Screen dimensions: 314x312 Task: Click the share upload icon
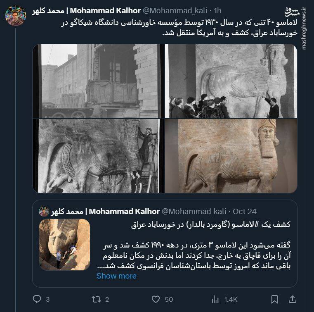pyautogui.click(x=293, y=299)
